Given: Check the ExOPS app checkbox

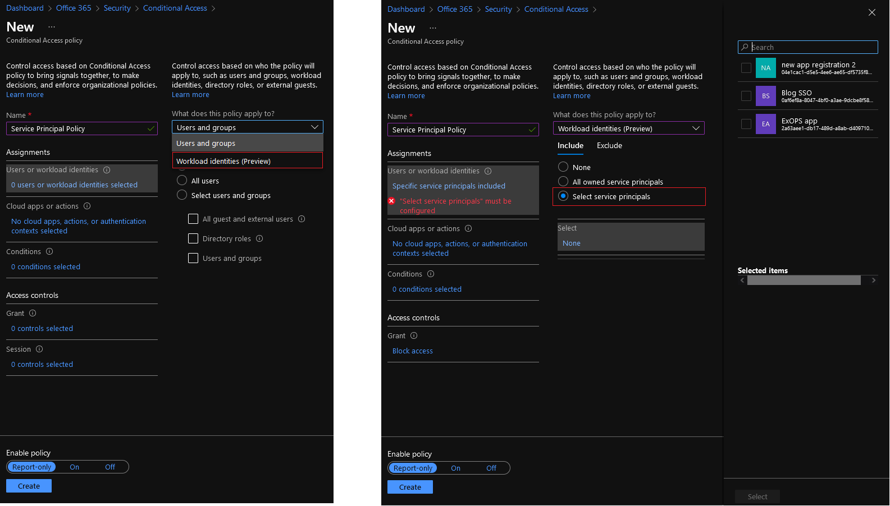Looking at the screenshot, I should (746, 124).
